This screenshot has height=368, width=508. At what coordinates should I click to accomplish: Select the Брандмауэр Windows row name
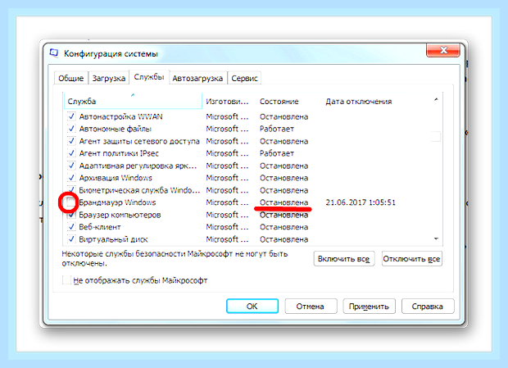tap(117, 202)
